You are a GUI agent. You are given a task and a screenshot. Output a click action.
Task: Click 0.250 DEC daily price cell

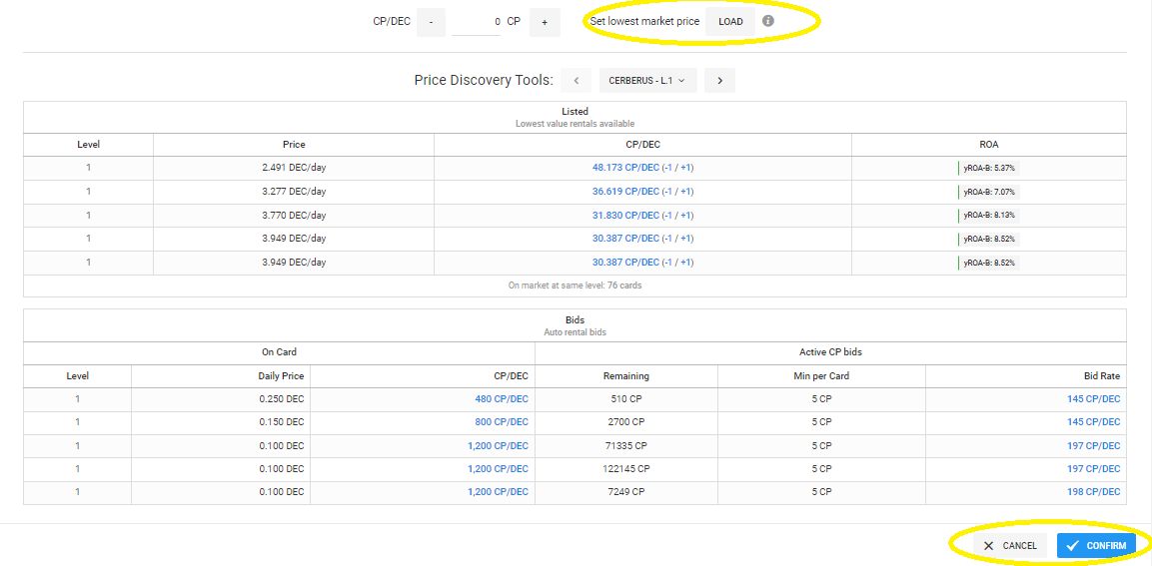coord(221,399)
